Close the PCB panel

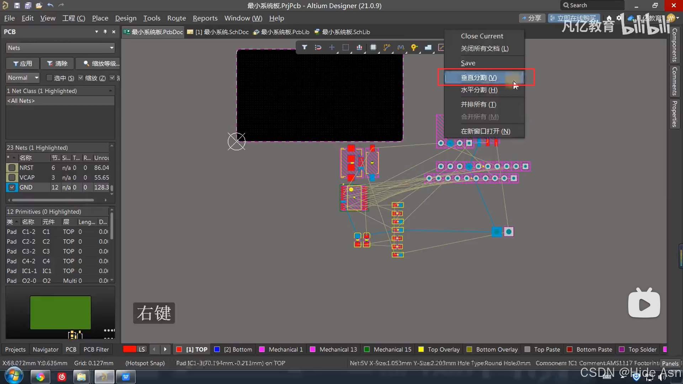click(114, 32)
